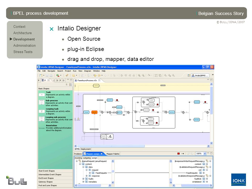The image size is (252, 189).
Task: Expand Gateway Shapes palette section
Action: click(55, 182)
